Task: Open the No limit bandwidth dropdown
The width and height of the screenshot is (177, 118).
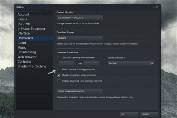Action: (x=131, y=63)
